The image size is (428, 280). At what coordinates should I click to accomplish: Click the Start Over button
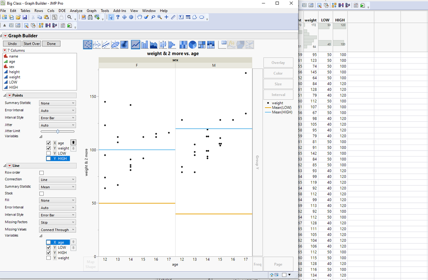click(x=32, y=44)
